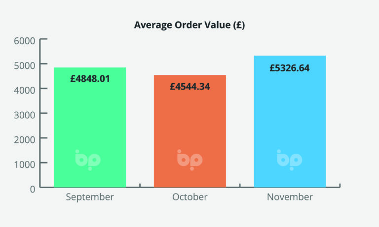Click the £4544.34 value label

[190, 87]
